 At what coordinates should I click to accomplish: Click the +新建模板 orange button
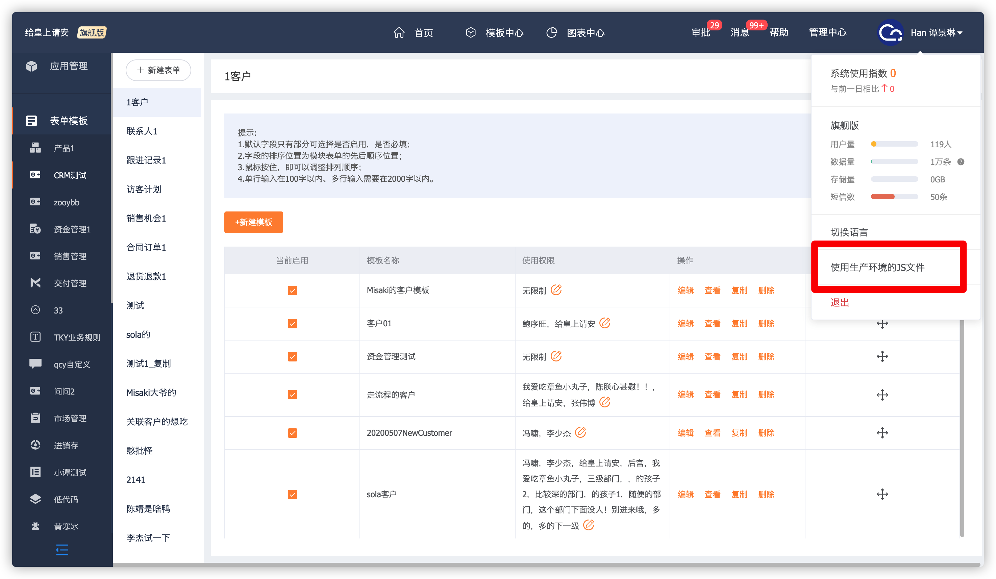point(253,222)
